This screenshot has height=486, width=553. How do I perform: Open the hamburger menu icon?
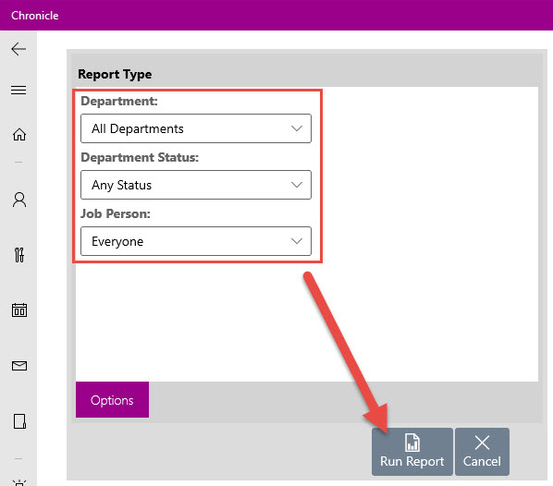point(18,90)
